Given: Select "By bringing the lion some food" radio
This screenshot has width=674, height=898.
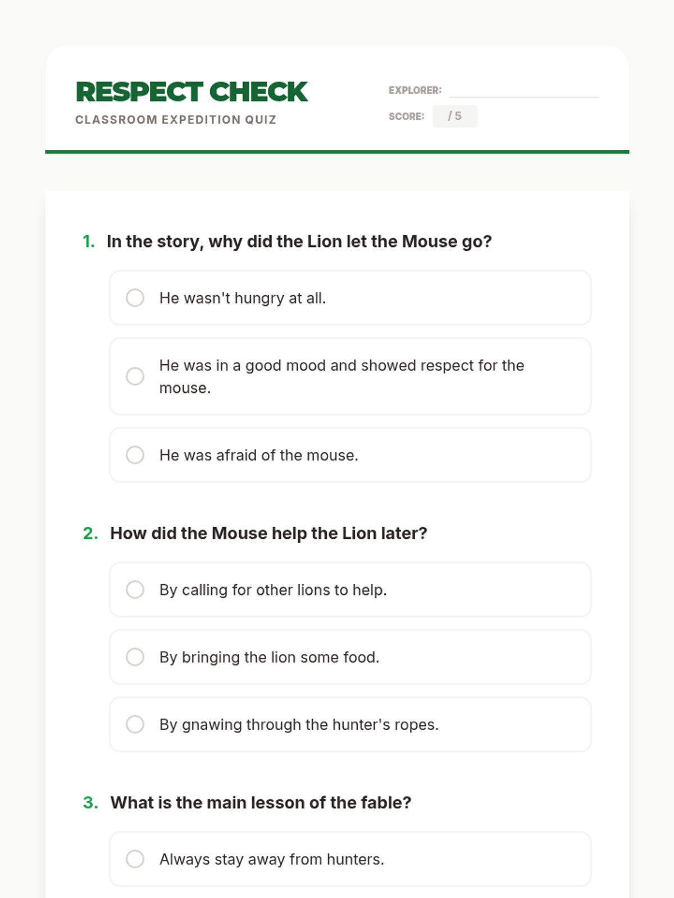Looking at the screenshot, I should pyautogui.click(x=135, y=657).
